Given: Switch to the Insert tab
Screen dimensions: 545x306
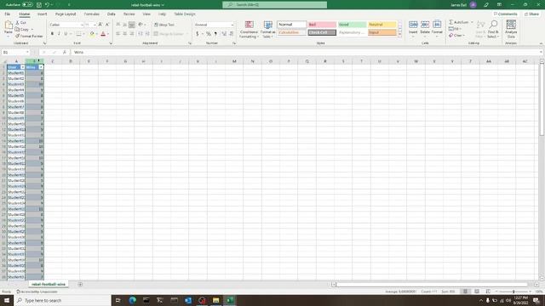Looking at the screenshot, I should (x=42, y=14).
